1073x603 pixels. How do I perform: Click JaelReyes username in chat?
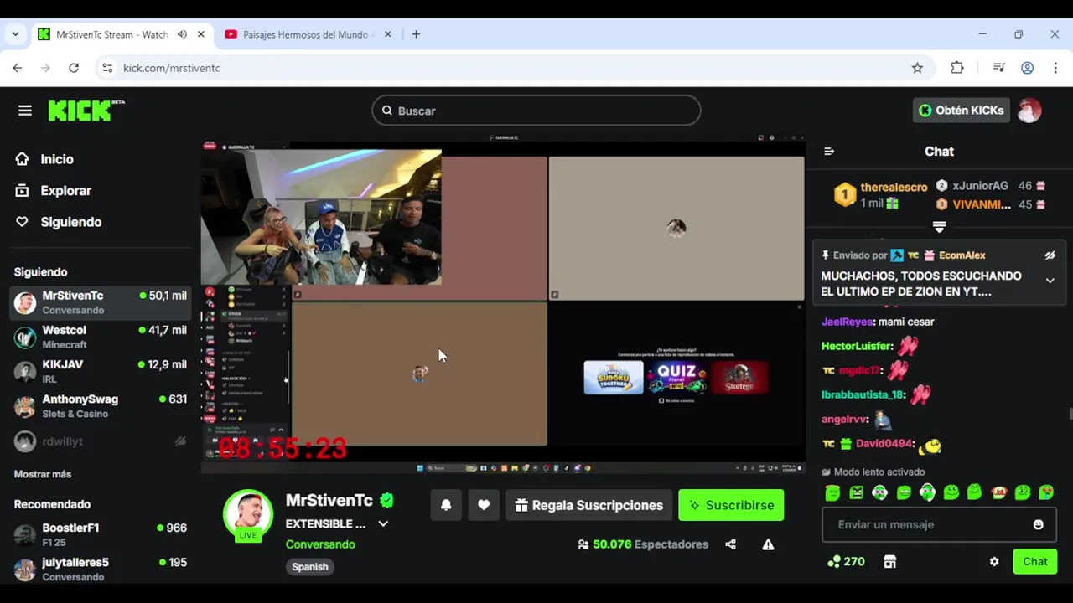pyautogui.click(x=848, y=322)
